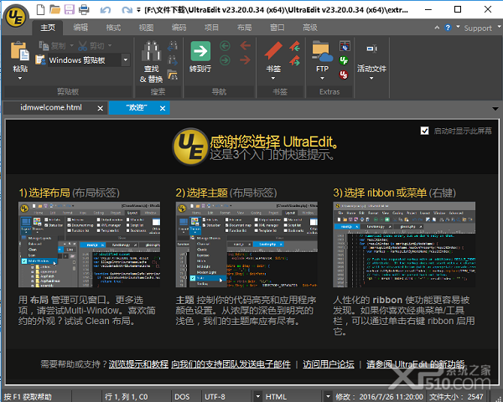This screenshot has width=503, height=402.
Task: Click the 复制 copy button
Action: [x=52, y=46]
